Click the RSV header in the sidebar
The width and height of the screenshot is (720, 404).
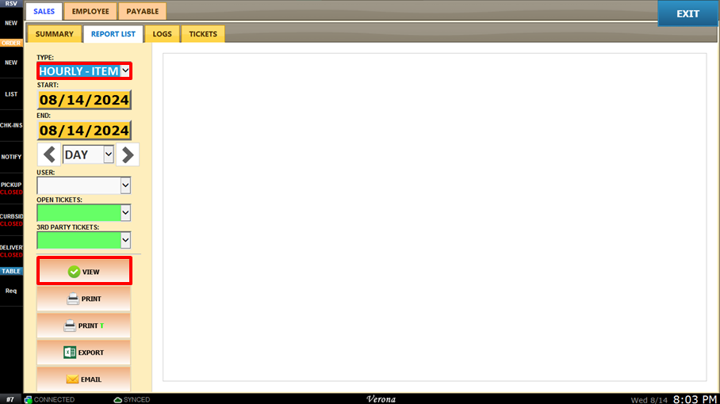[x=11, y=4]
